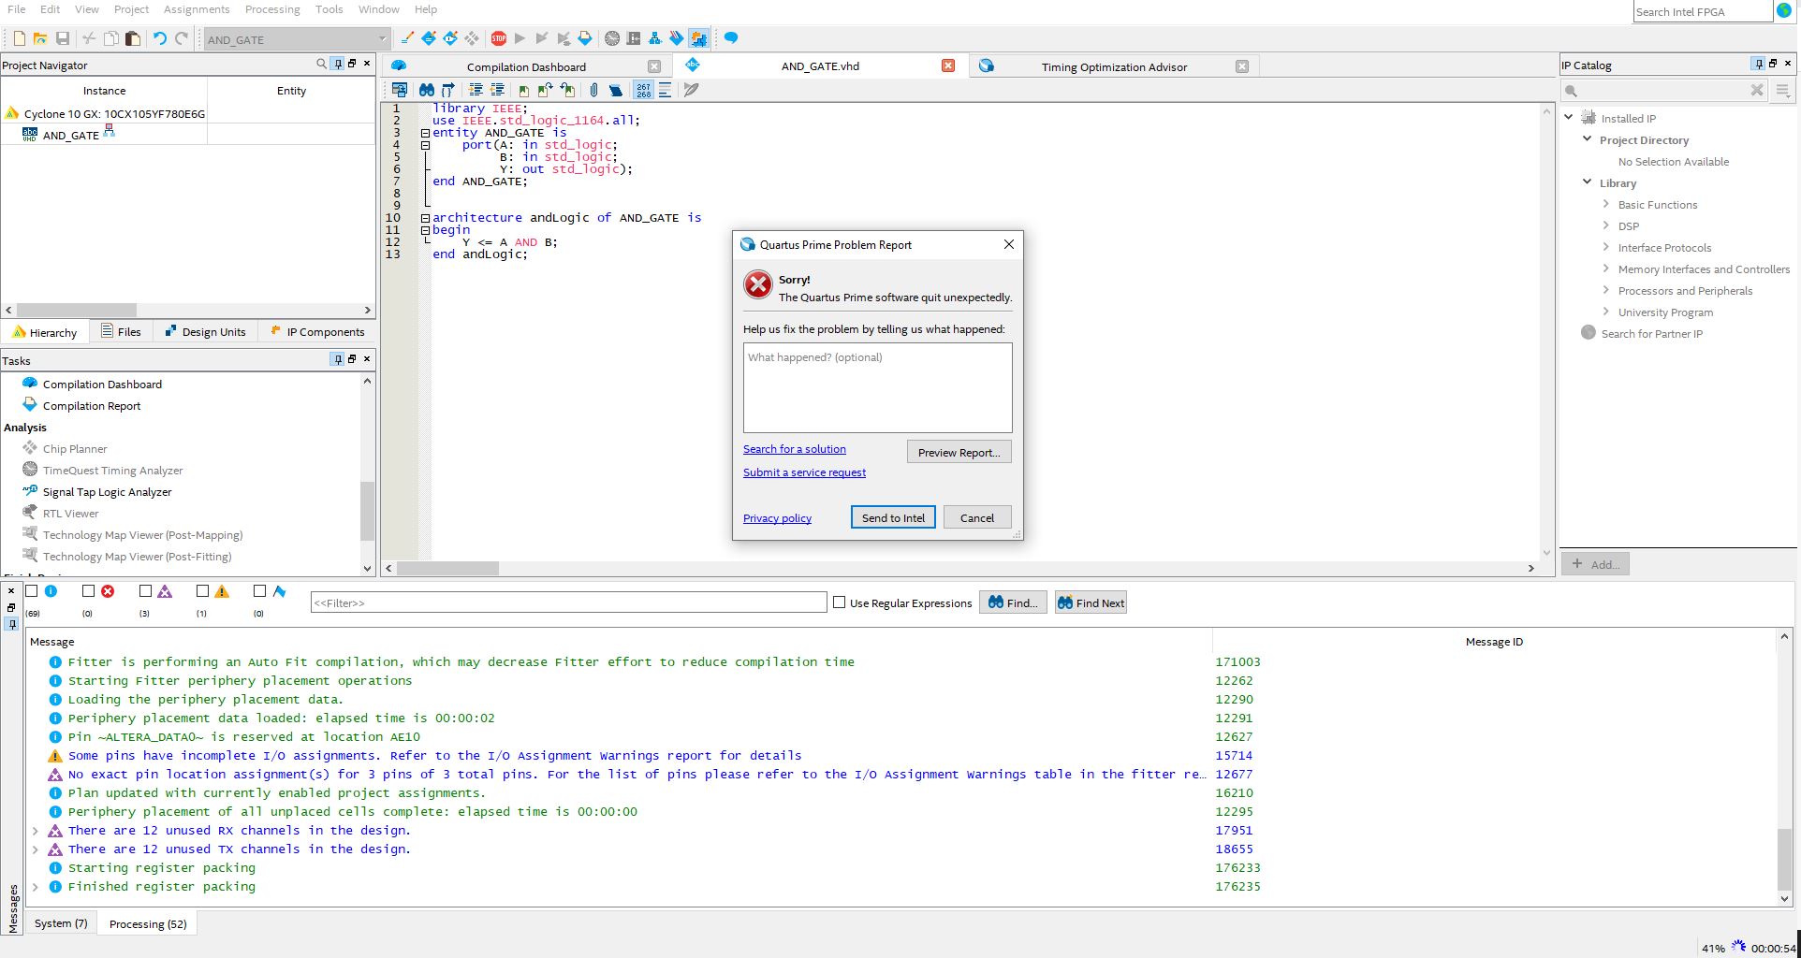Expand Basic Functions in IP Catalog
The image size is (1801, 958).
click(x=1606, y=204)
